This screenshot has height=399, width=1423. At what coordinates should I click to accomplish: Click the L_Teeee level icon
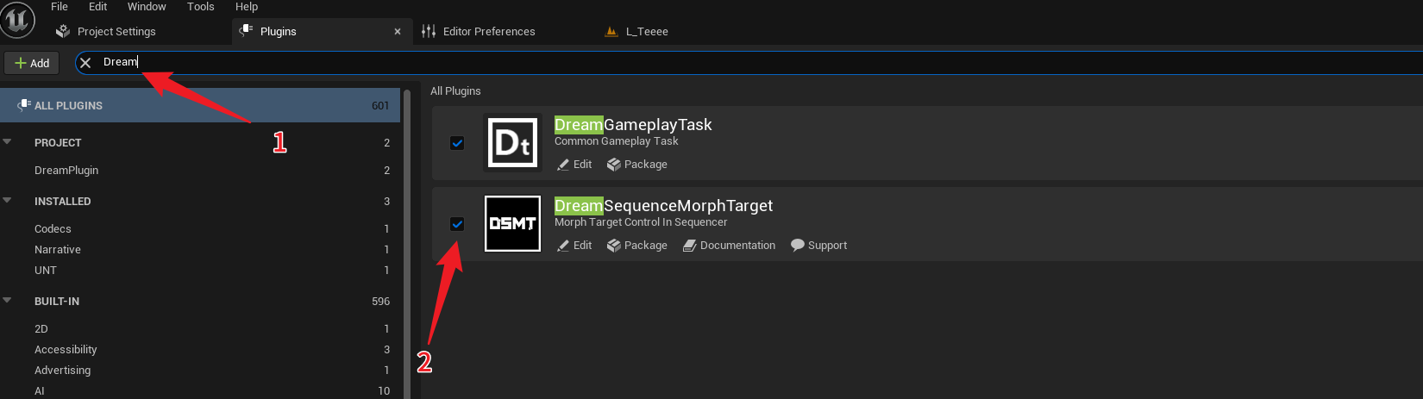pyautogui.click(x=611, y=31)
